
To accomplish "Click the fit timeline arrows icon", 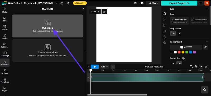I will 201,67.
